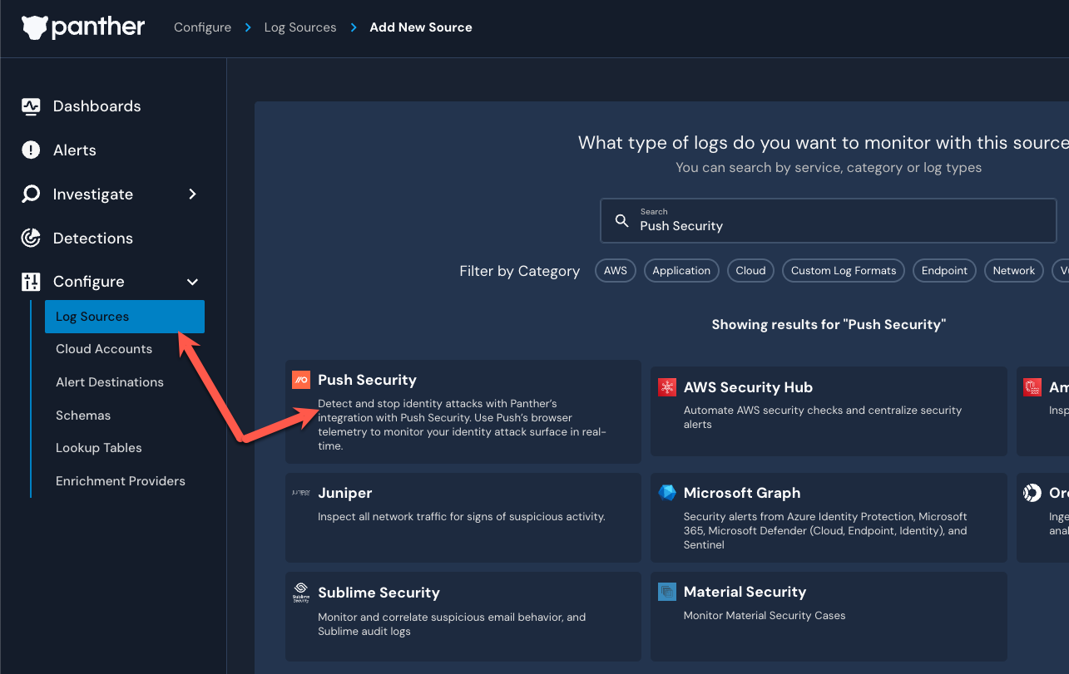Open Alerts in the sidebar
The width and height of the screenshot is (1069, 674).
click(x=75, y=150)
